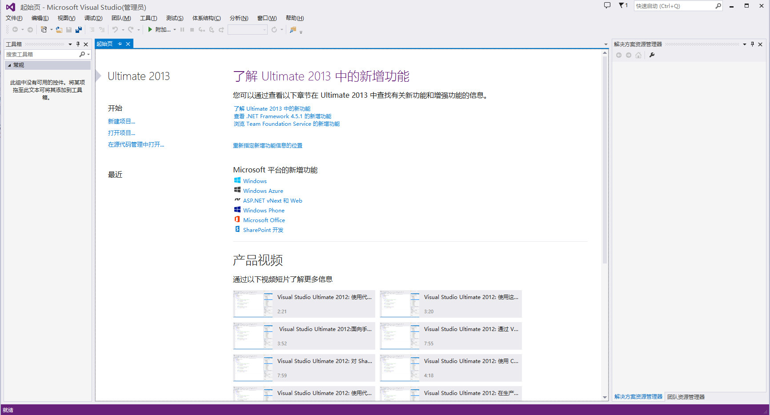
Task: Click the 打开项目... link
Action: [x=122, y=133]
